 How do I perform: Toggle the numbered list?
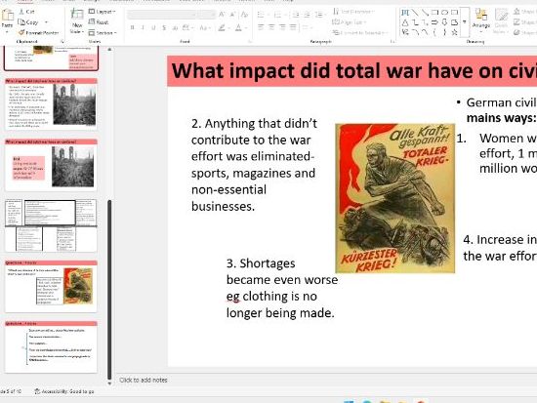277,15
